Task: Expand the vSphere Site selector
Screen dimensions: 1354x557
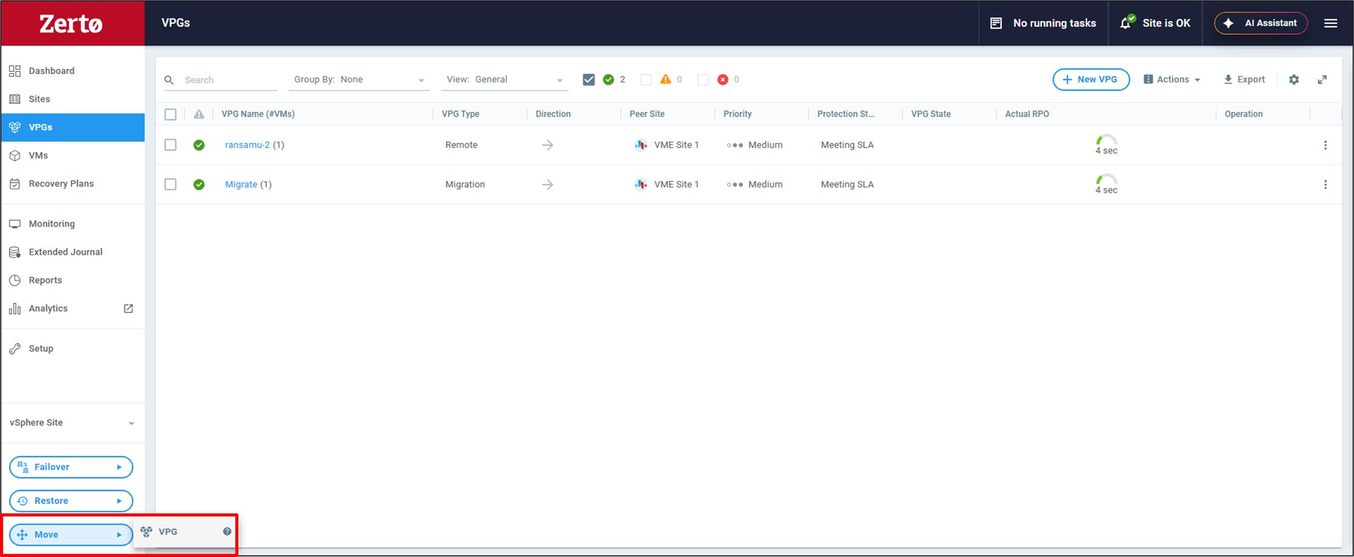Action: [72, 423]
